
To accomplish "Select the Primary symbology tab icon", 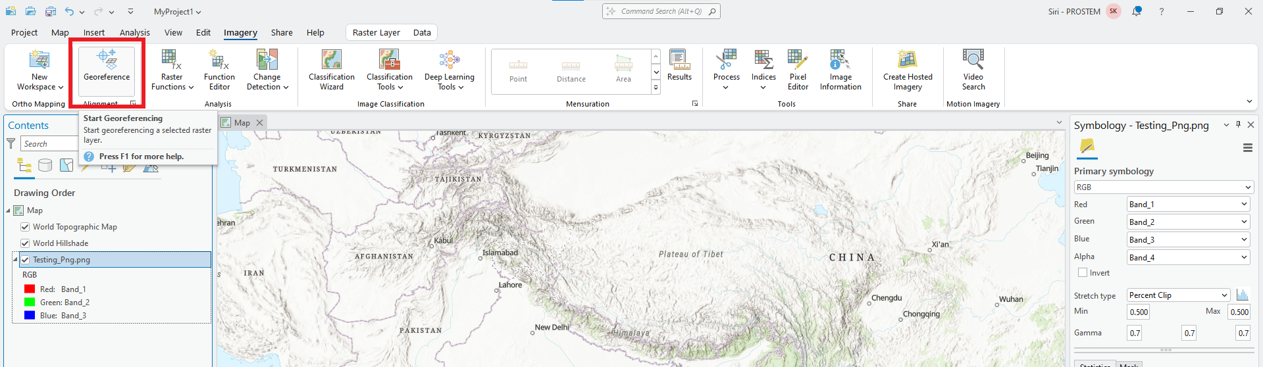I will [1087, 146].
